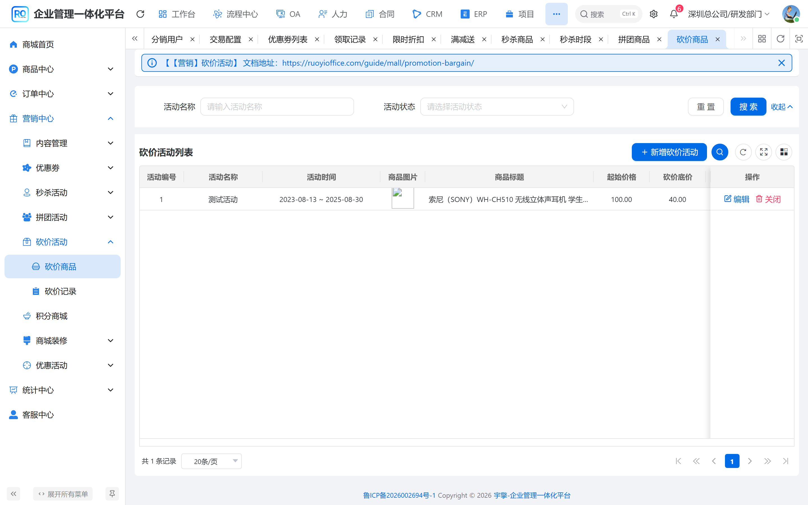
Task: Click the user avatar picture
Action: pos(791,14)
